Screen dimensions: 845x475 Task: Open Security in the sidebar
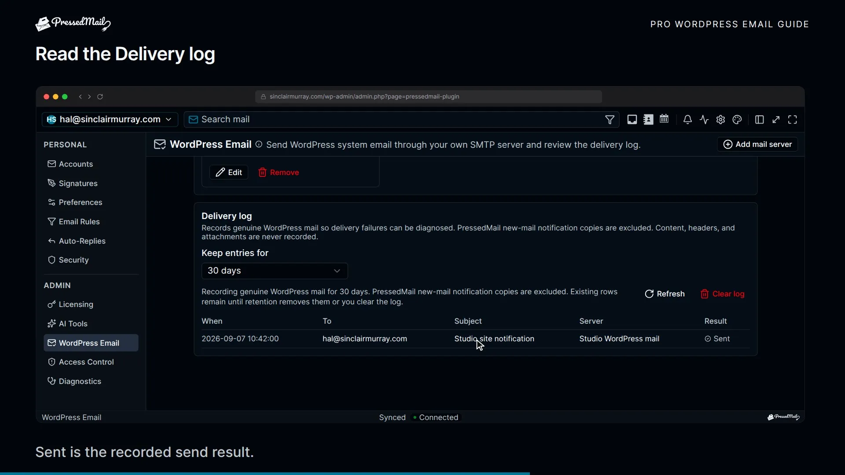click(x=91, y=260)
